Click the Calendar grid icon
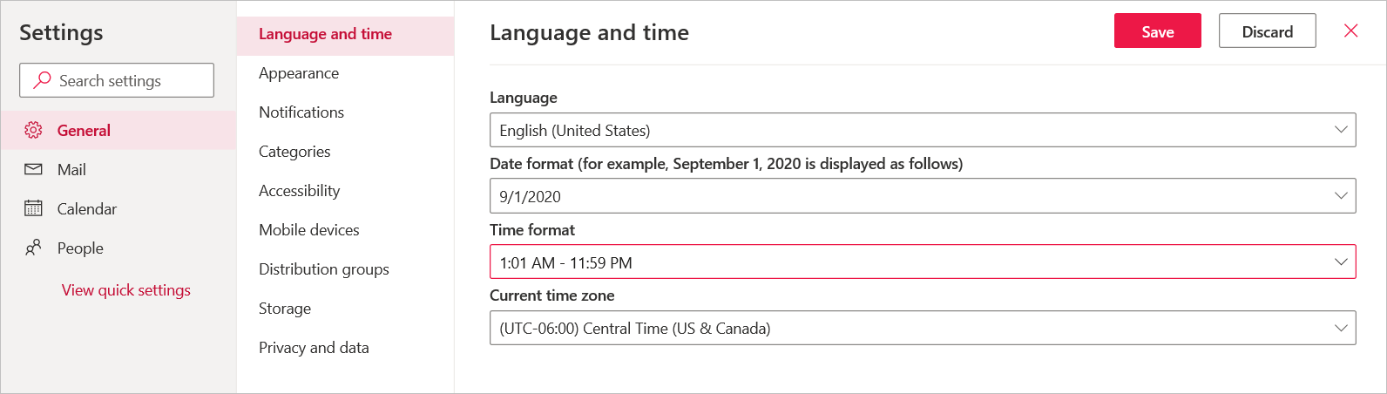The height and width of the screenshot is (394, 1387). [33, 208]
